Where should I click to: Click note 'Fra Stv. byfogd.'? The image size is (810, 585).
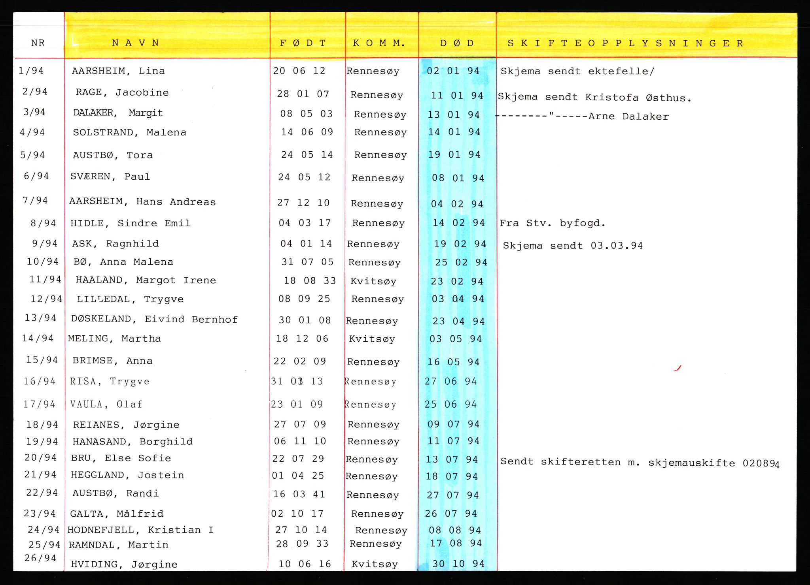[553, 223]
